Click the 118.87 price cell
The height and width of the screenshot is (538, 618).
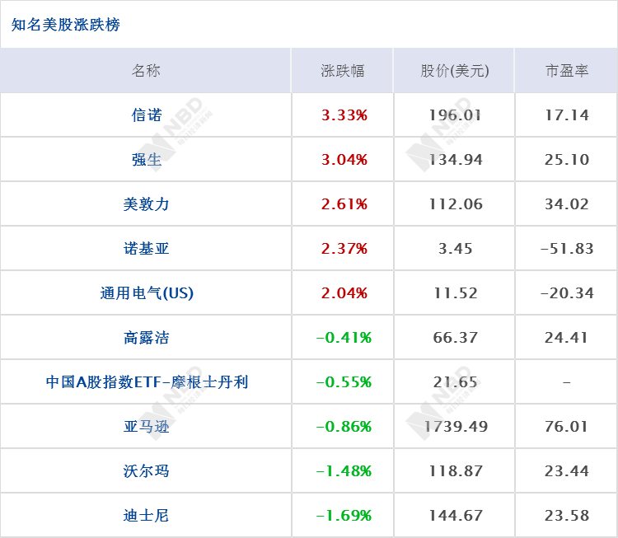(455, 471)
